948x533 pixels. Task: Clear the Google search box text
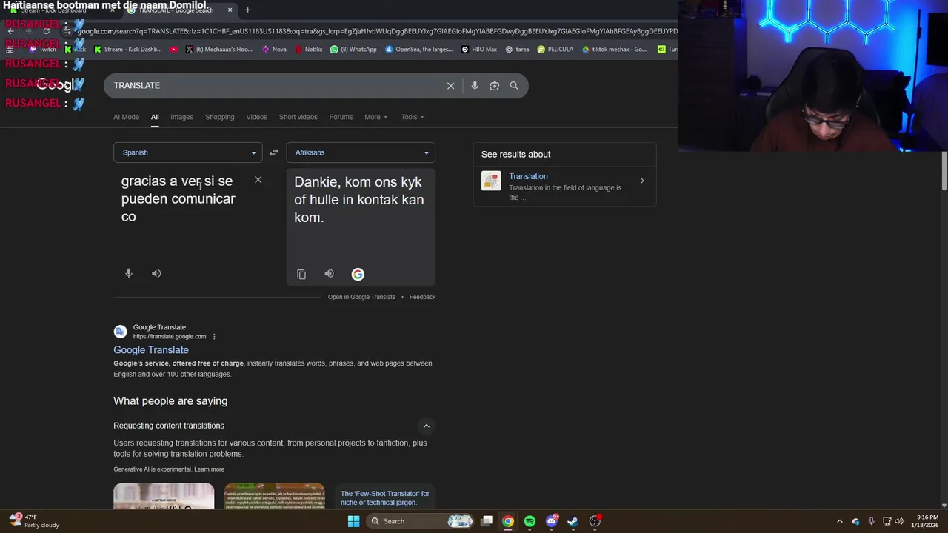[450, 86]
